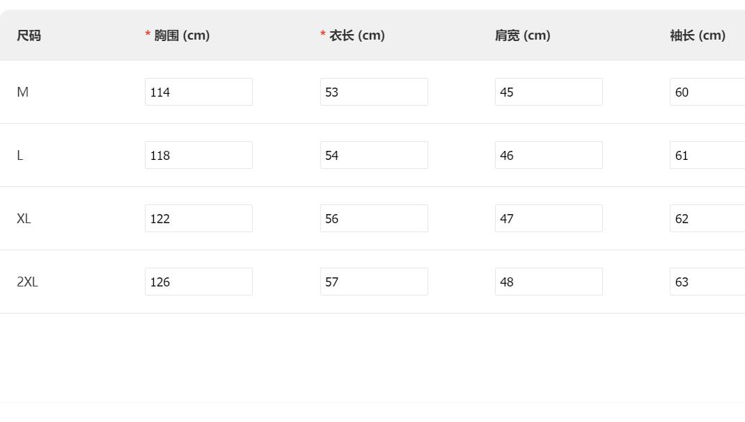745x422 pixels.
Task: Click the 2XL size row label
Action: click(27, 282)
